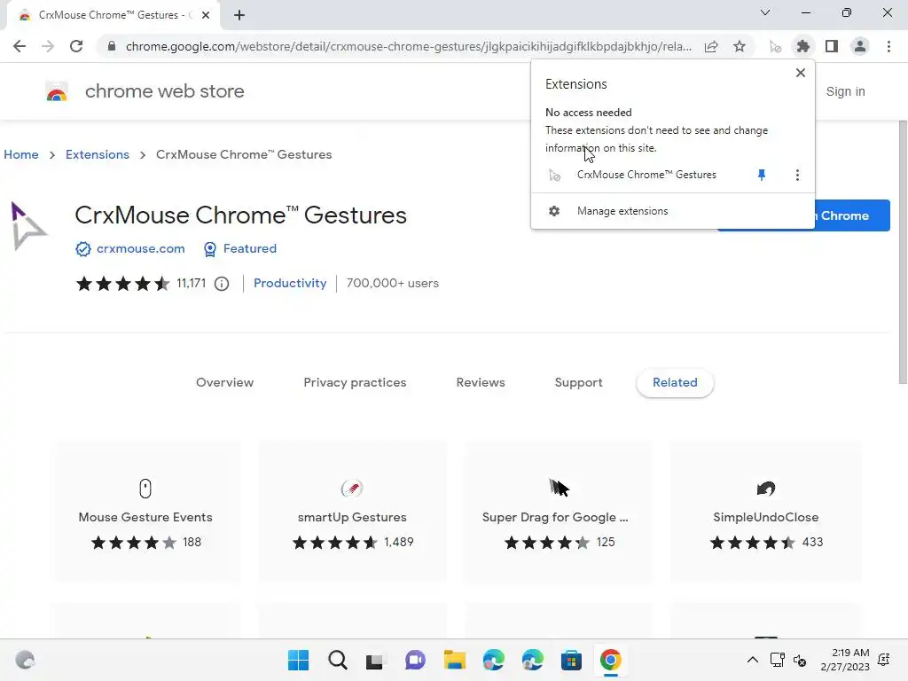Select the Related tab
The height and width of the screenshot is (681, 908).
[675, 383]
